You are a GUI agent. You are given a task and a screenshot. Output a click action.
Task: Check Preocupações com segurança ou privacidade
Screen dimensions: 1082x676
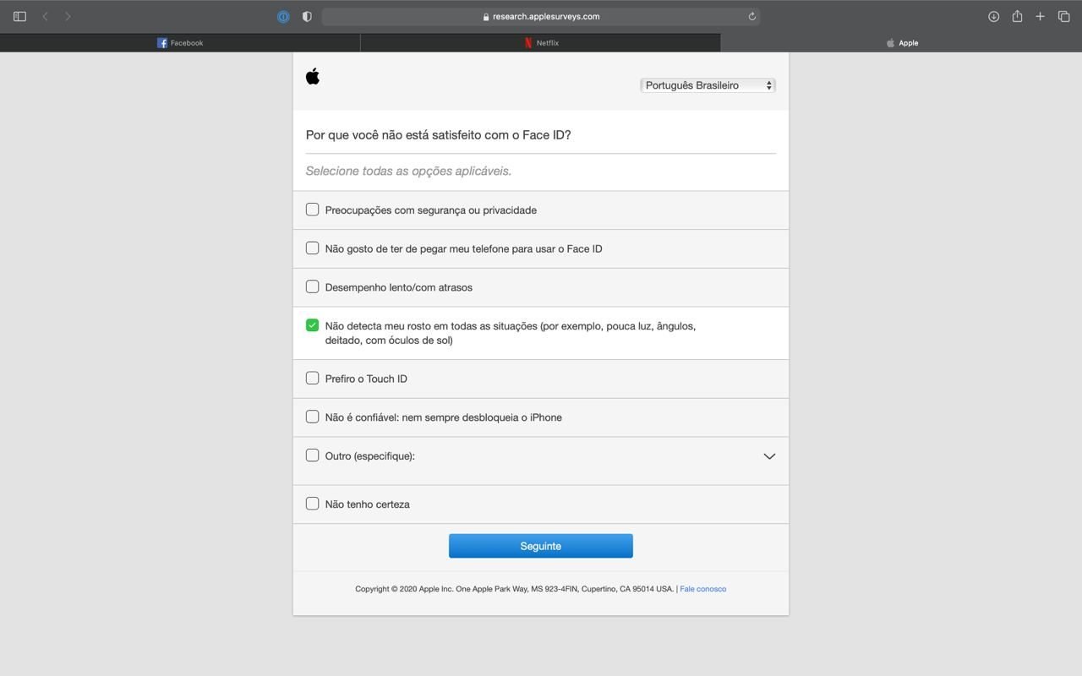tap(312, 209)
